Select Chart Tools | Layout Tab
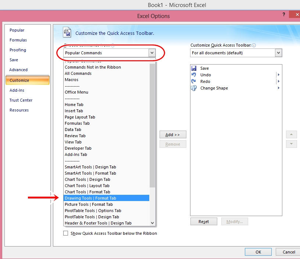This screenshot has width=300, height=259. click(x=106, y=186)
